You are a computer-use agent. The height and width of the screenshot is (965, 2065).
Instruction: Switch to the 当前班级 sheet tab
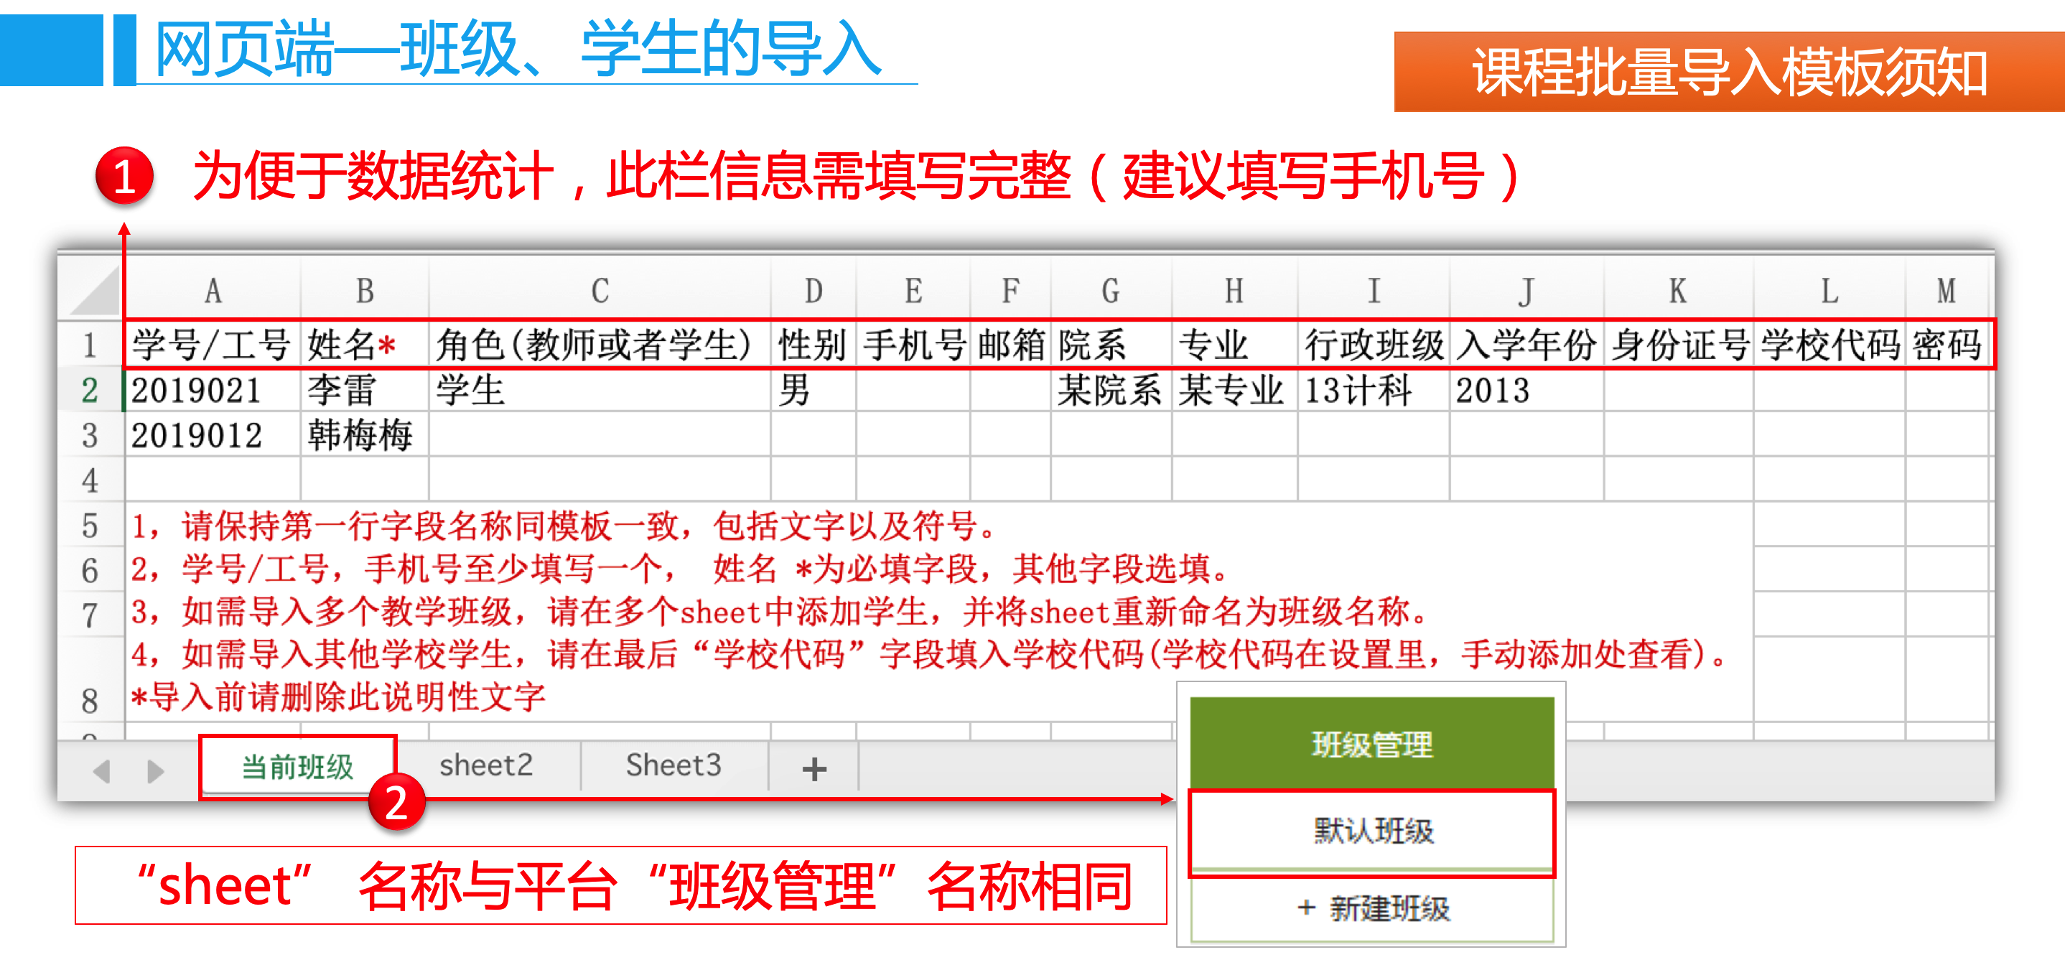(x=297, y=767)
